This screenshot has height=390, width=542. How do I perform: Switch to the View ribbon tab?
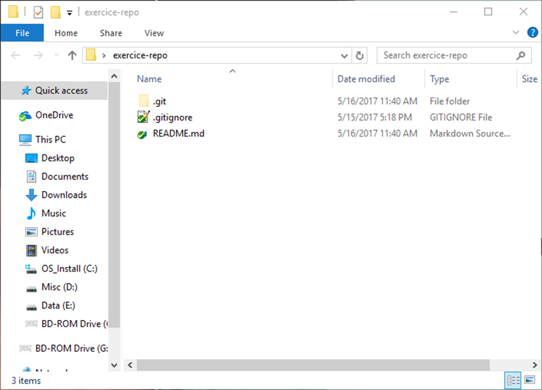pos(154,33)
